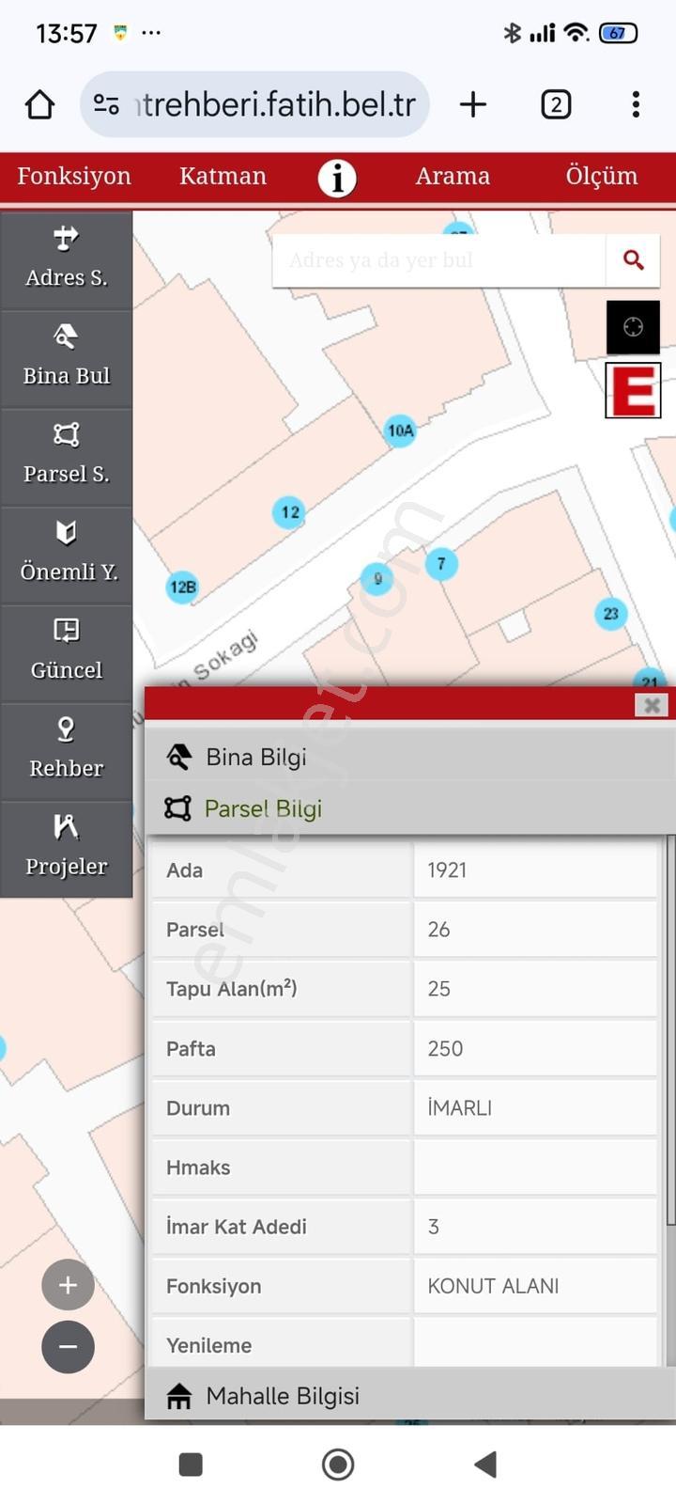Image resolution: width=676 pixels, height=1504 pixels.
Task: Click the Yenileme row label
Action: tap(208, 1345)
